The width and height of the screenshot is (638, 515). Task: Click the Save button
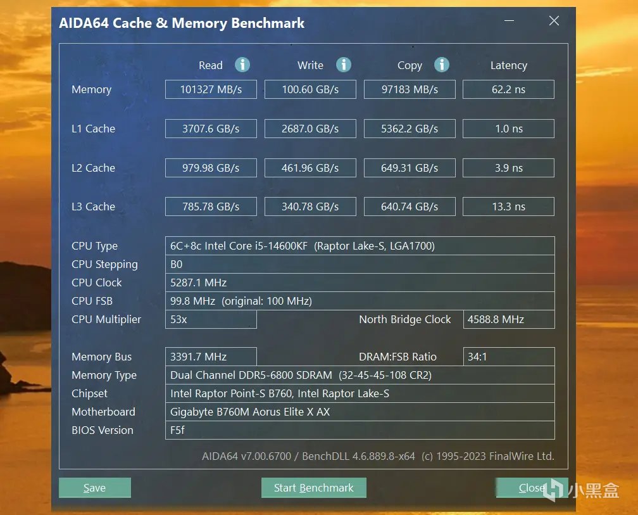95,488
